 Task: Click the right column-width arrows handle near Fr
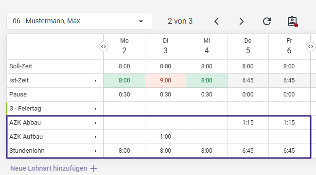[x=311, y=47]
